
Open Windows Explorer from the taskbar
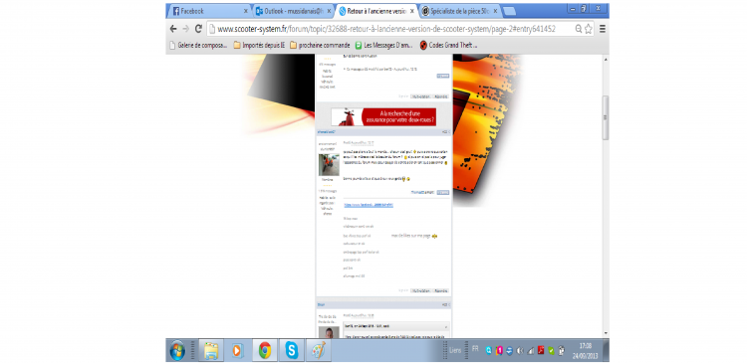211,351
